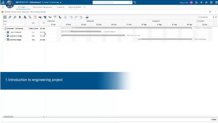This screenshot has width=218, height=123.
Task: Open the filter funnel tool in toolbar
Action: (x=55, y=17)
